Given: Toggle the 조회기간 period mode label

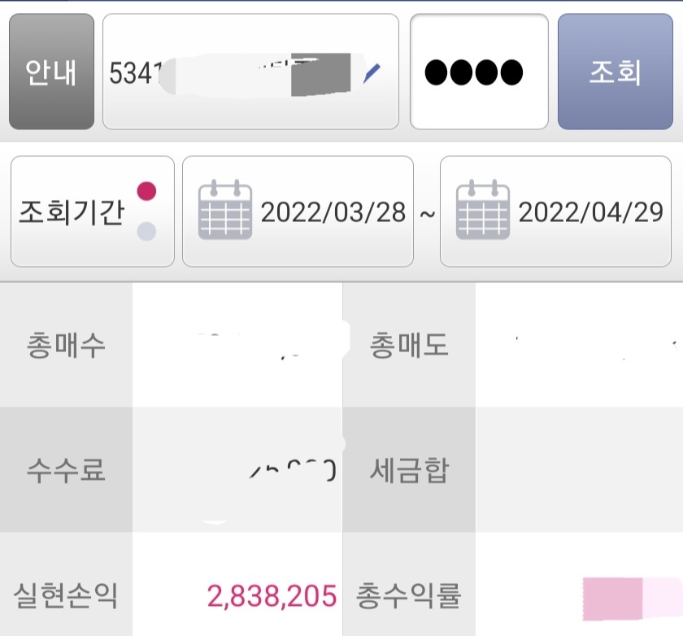Looking at the screenshot, I should pos(71,212).
